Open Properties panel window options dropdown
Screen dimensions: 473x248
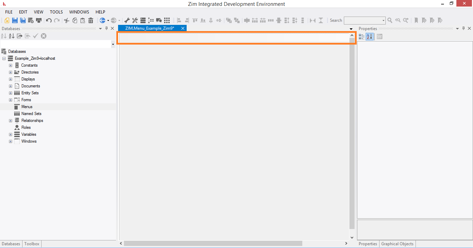pos(457,29)
